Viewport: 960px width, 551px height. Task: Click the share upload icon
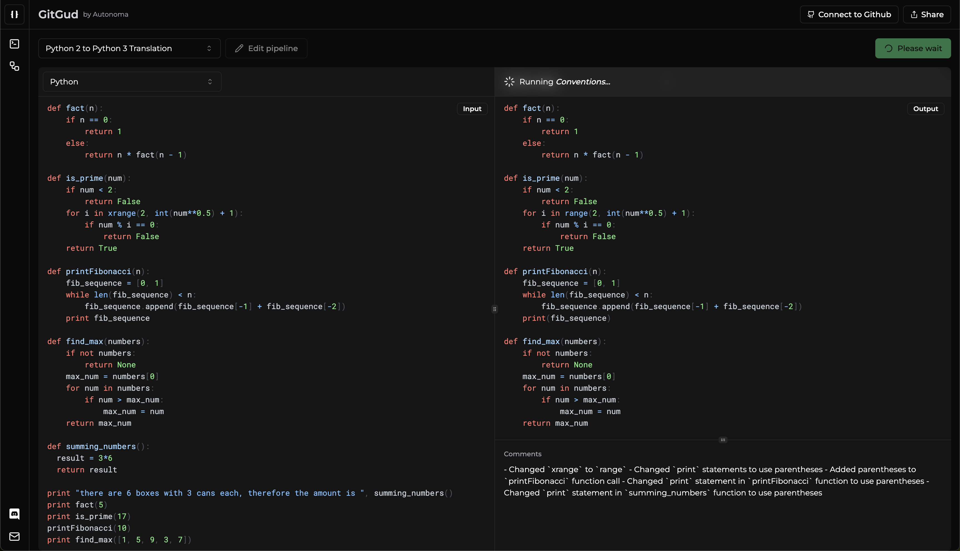(914, 14)
